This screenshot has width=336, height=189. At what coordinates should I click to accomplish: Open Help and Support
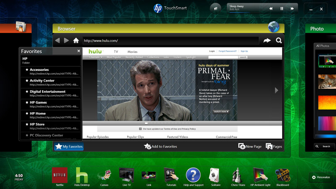(193, 177)
